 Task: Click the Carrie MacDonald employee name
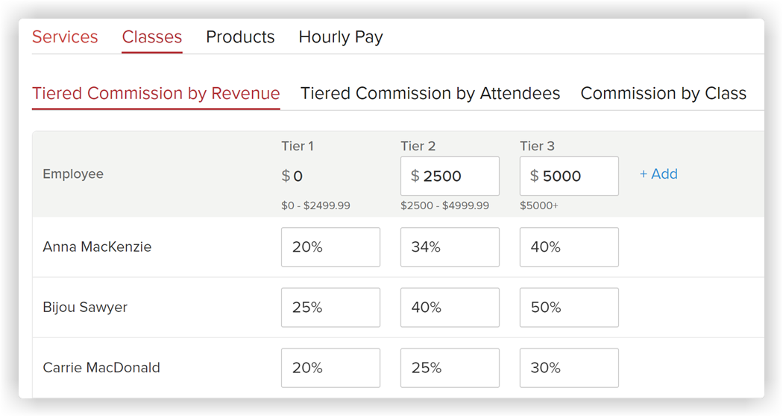(101, 368)
